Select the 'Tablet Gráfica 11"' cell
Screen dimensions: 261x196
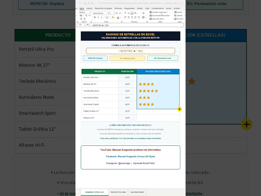point(100,111)
